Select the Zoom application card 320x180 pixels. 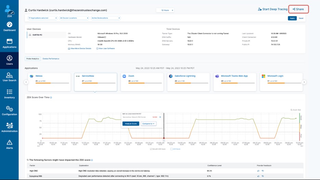[142, 82]
